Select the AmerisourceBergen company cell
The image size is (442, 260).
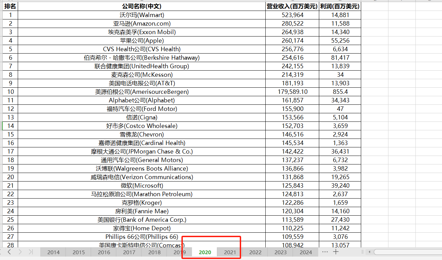click(142, 92)
